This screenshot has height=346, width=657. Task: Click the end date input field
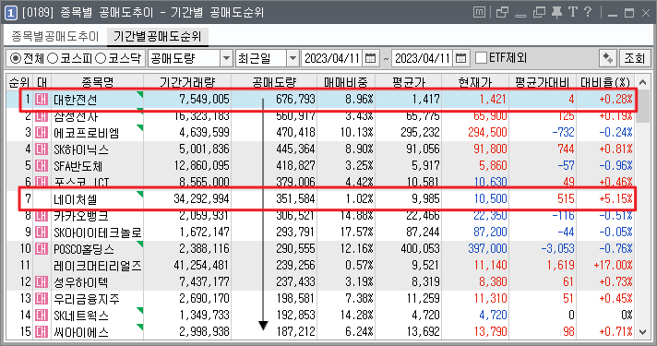[x=423, y=58]
